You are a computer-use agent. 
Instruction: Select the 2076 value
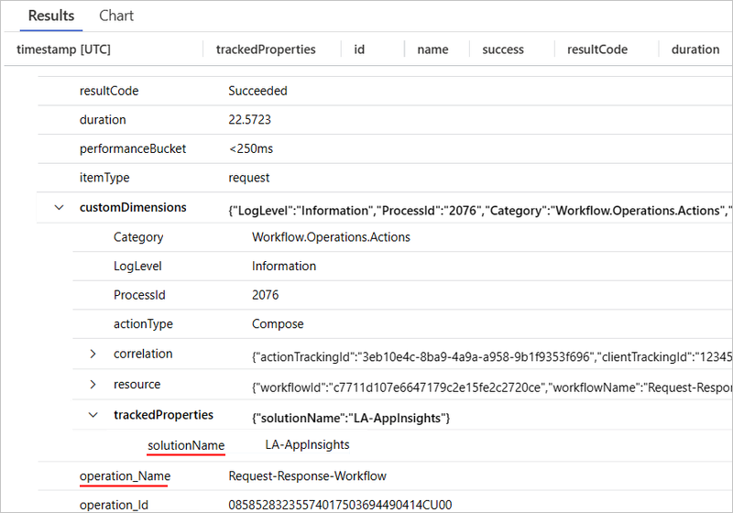tap(265, 295)
